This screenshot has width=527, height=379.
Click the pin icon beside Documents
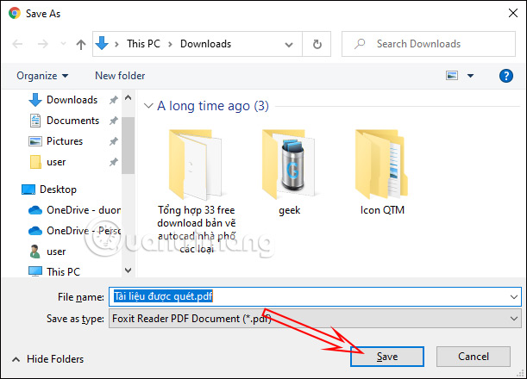[x=113, y=121]
